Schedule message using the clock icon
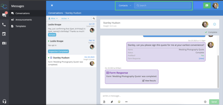The image size is (223, 105). tap(205, 102)
